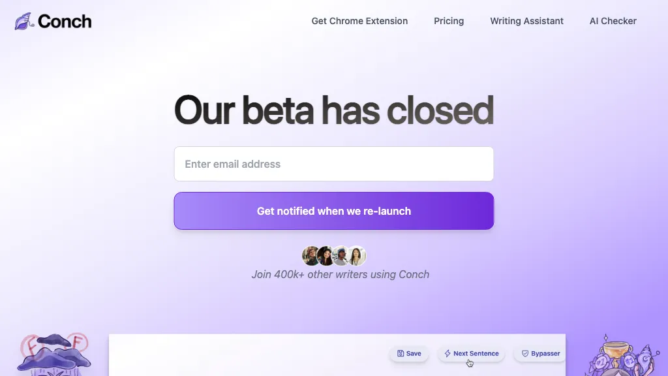Viewport: 668px width, 376px height.
Task: Open the Writing Assistant link
Action: click(526, 21)
